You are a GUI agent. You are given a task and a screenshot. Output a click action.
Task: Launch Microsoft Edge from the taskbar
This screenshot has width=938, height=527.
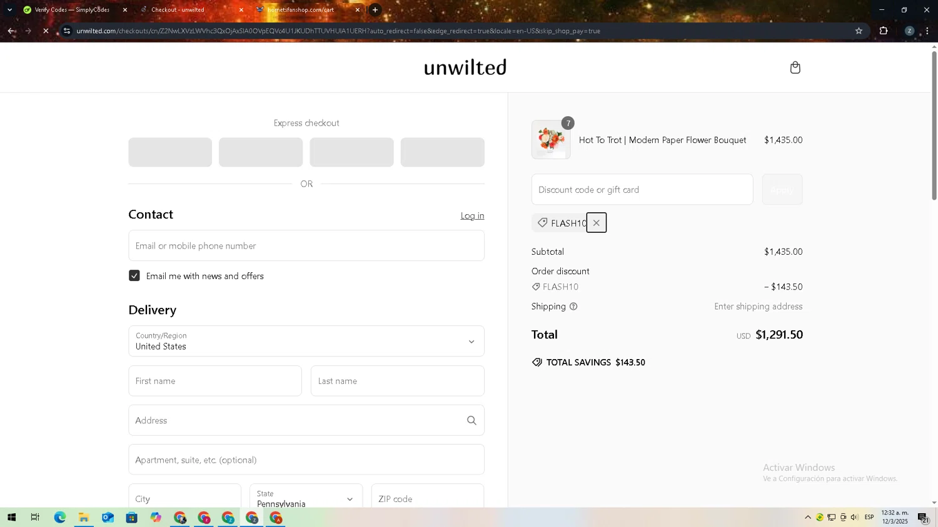[59, 518]
